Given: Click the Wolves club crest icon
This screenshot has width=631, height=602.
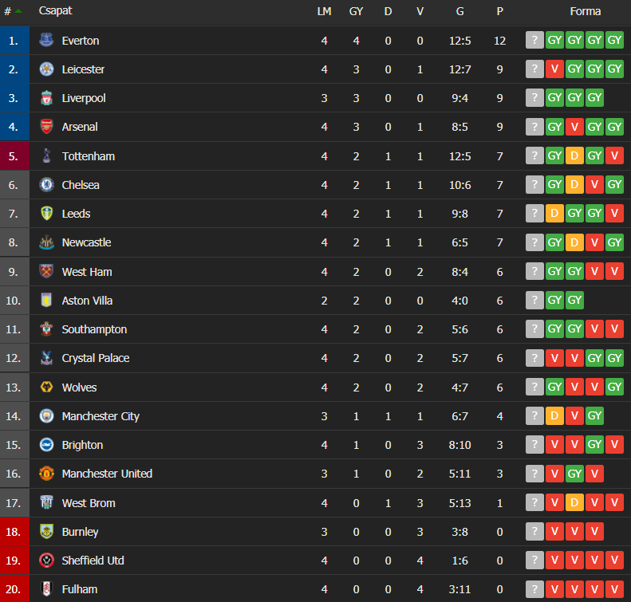Looking at the screenshot, I should coord(47,387).
